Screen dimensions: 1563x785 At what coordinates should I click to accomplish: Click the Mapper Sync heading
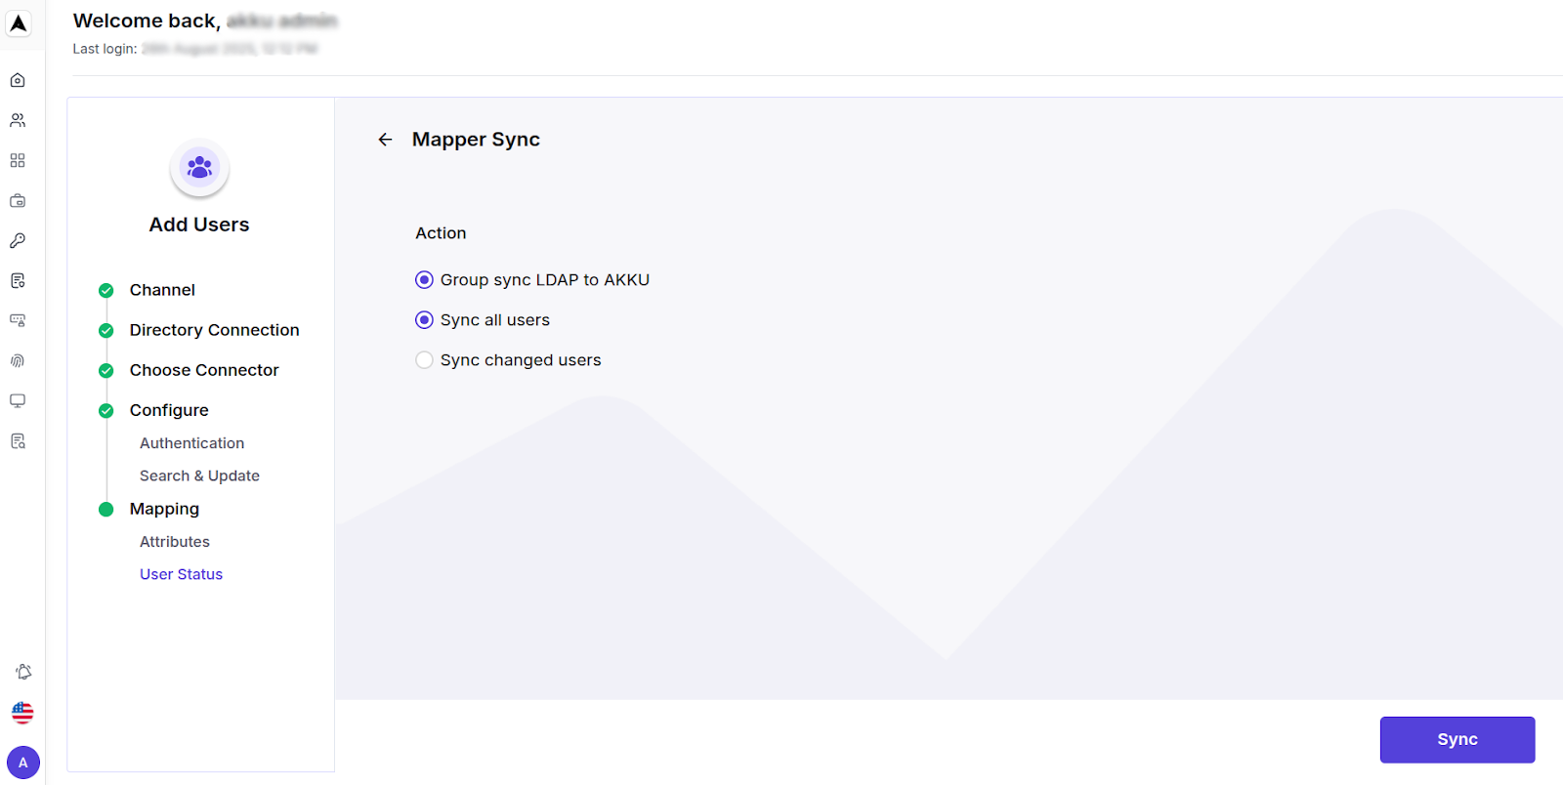click(476, 140)
